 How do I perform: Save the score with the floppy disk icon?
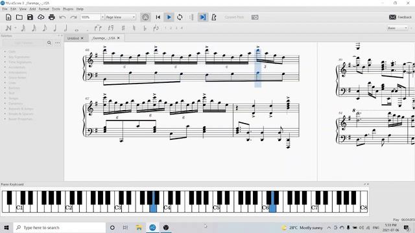30,17
